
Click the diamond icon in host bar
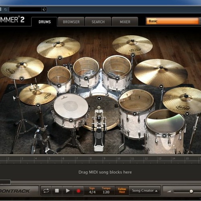(44, 9)
